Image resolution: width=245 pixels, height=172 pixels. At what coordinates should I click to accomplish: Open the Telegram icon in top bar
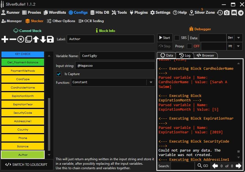pyautogui.click(x=241, y=13)
